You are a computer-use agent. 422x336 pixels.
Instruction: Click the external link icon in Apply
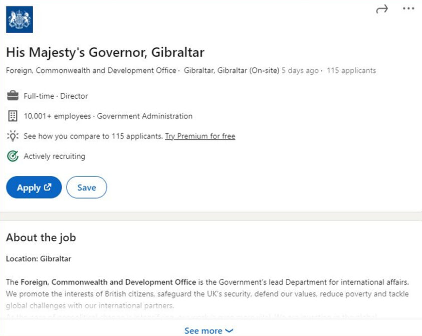click(48, 187)
